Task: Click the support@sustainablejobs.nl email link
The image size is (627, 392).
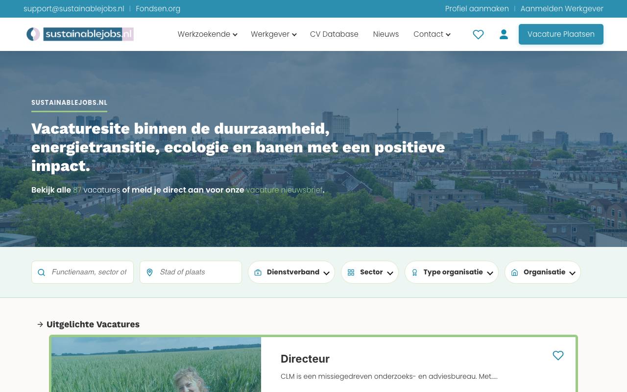Action: click(74, 9)
